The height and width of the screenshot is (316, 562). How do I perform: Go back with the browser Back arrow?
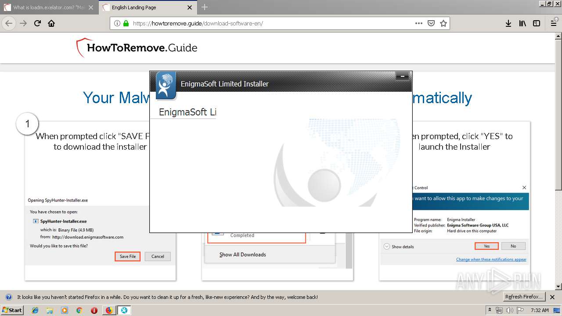tap(9, 23)
